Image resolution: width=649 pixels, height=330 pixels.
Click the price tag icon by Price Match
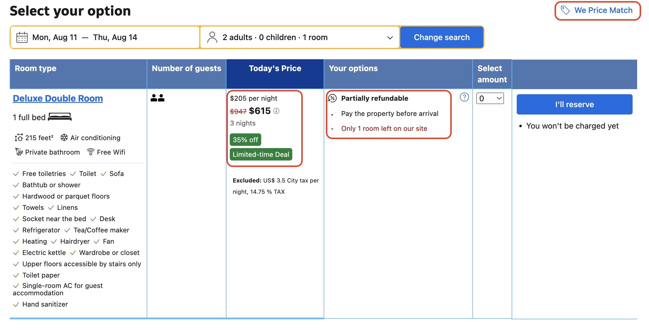(565, 10)
